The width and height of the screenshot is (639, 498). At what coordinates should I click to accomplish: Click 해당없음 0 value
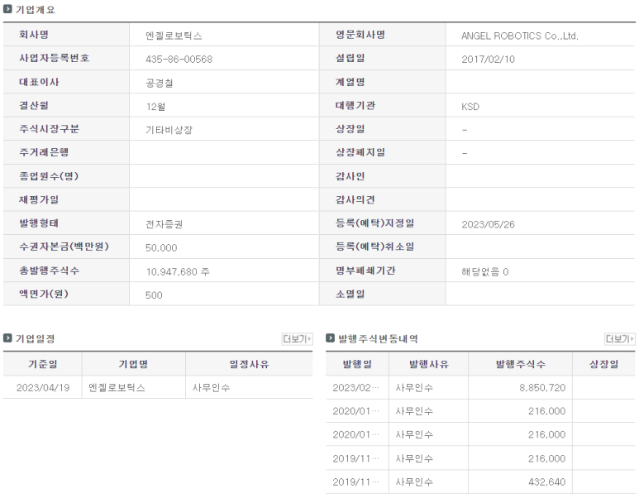(x=485, y=271)
